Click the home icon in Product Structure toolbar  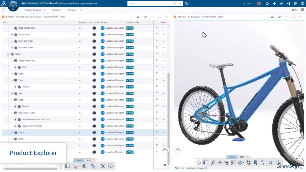coord(61,166)
